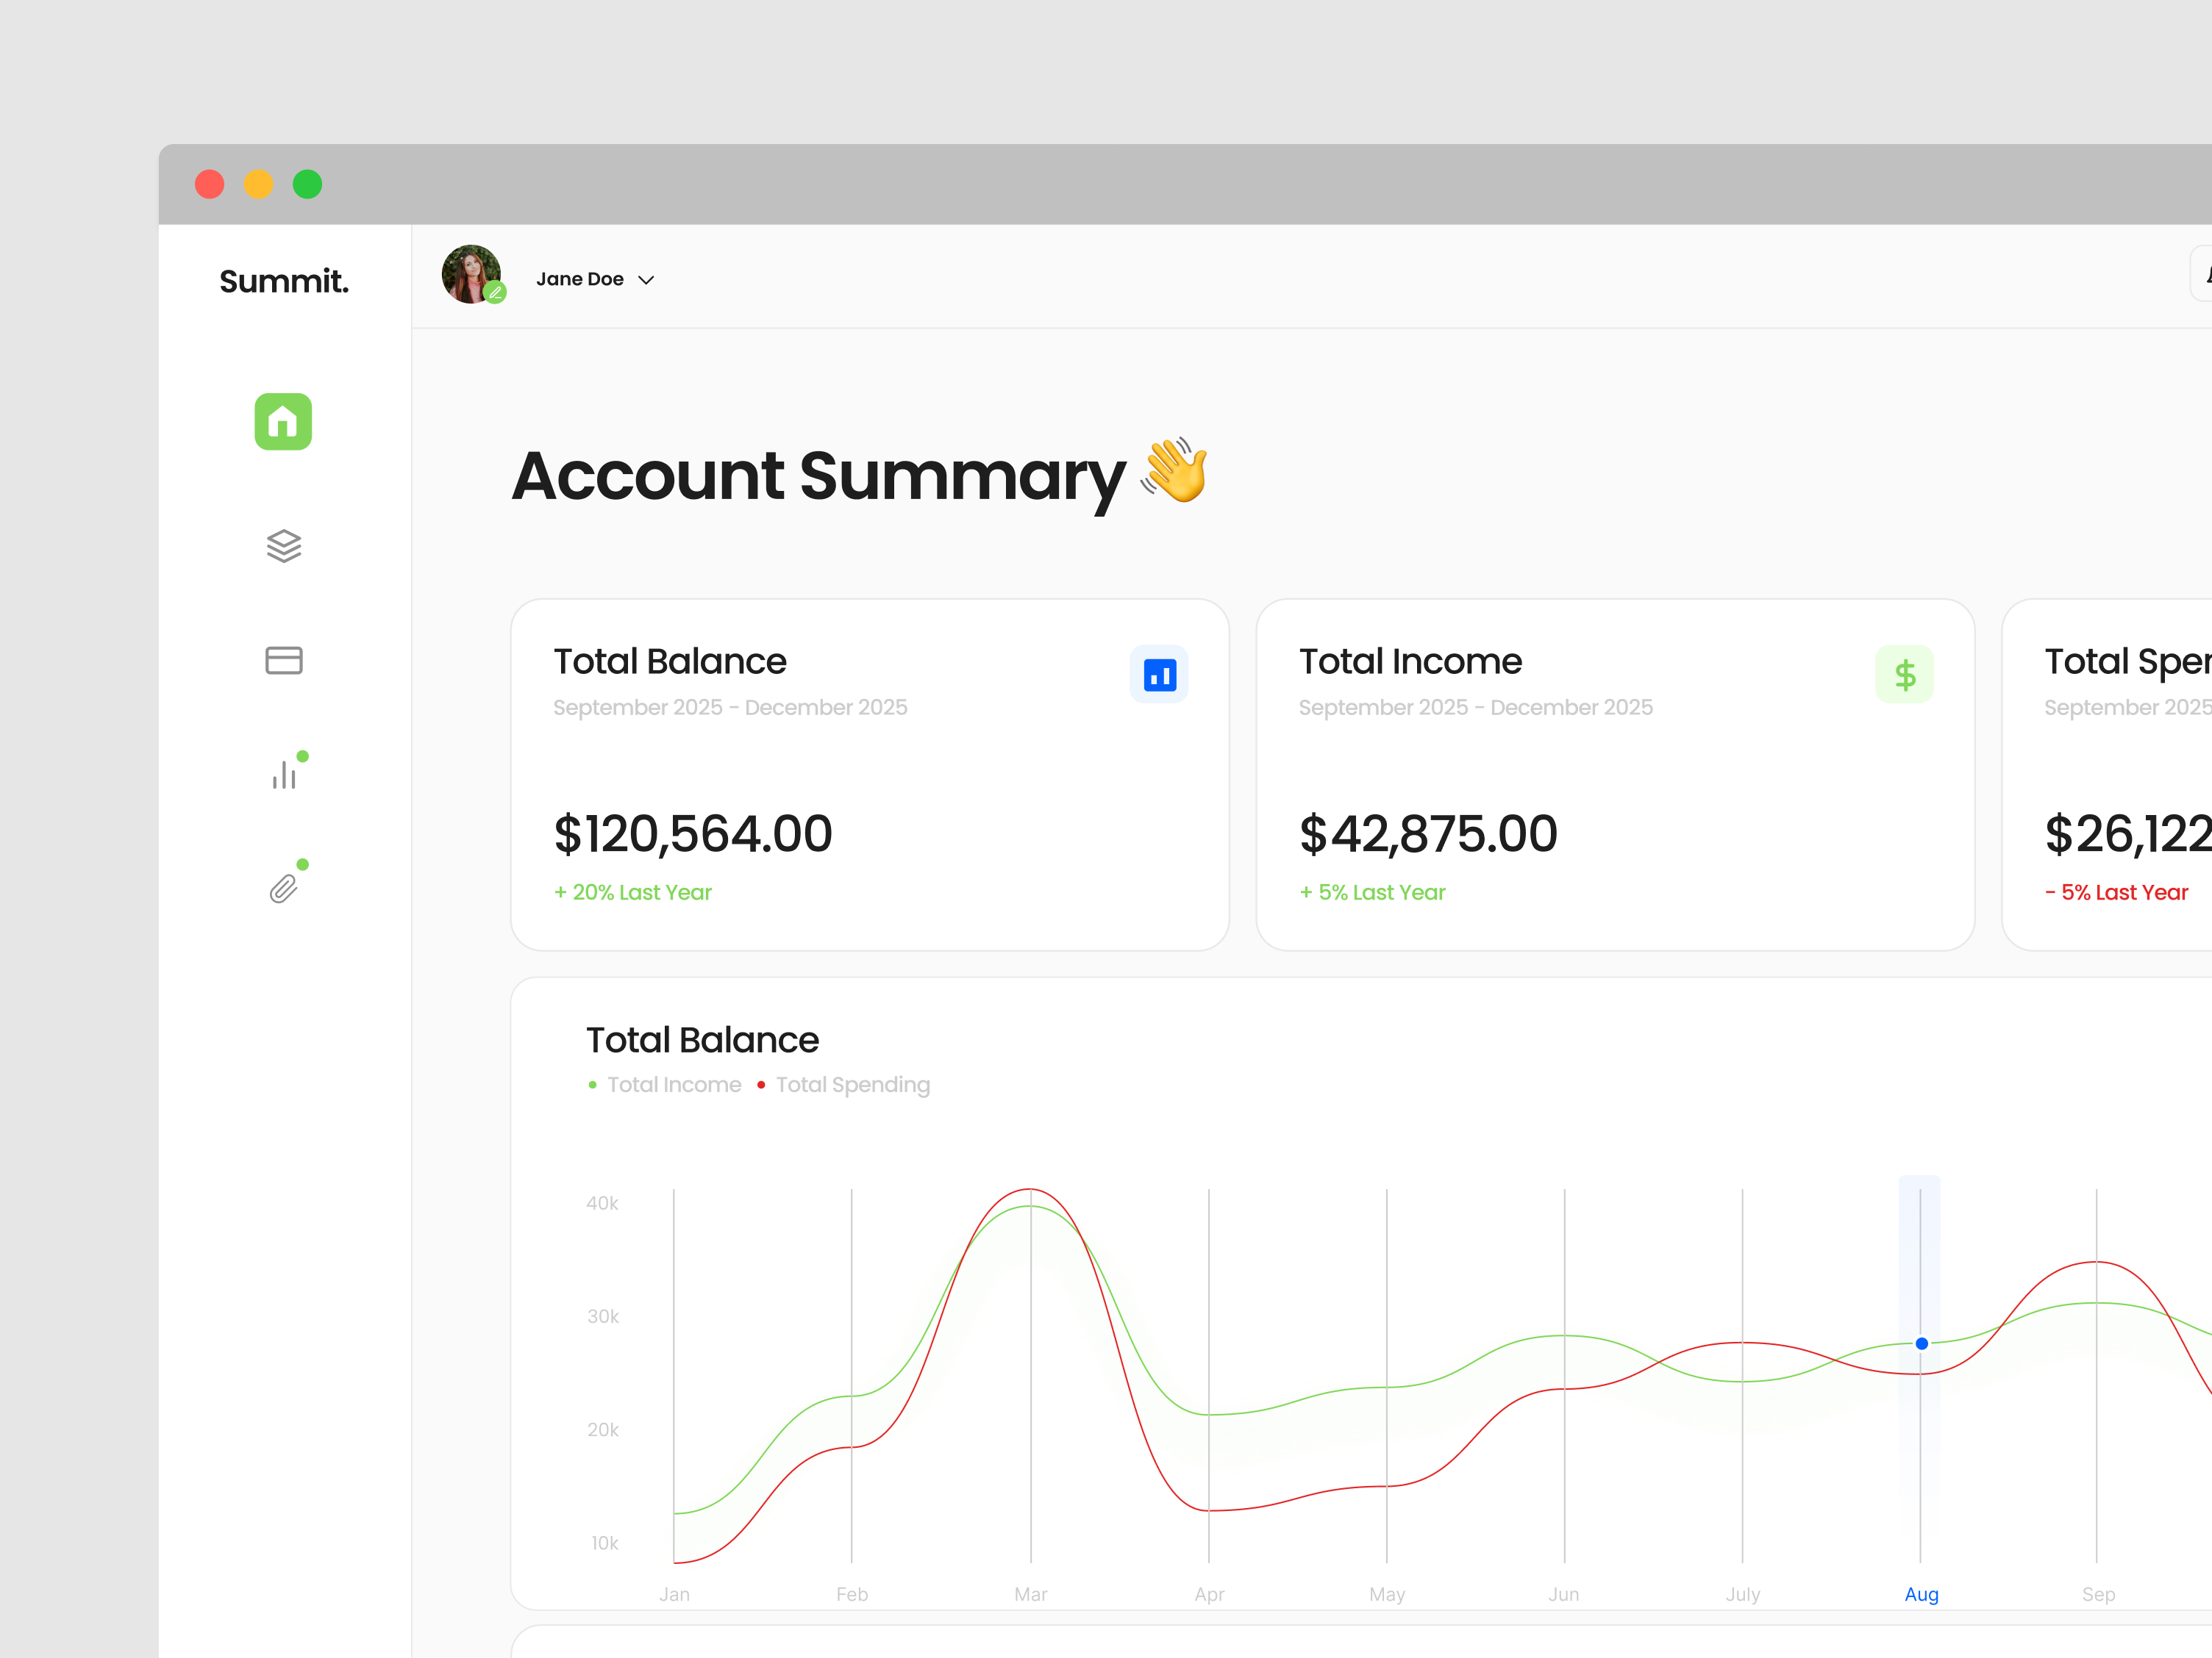Open the layers stack sidebar icon
This screenshot has height=1658, width=2212.
284,545
